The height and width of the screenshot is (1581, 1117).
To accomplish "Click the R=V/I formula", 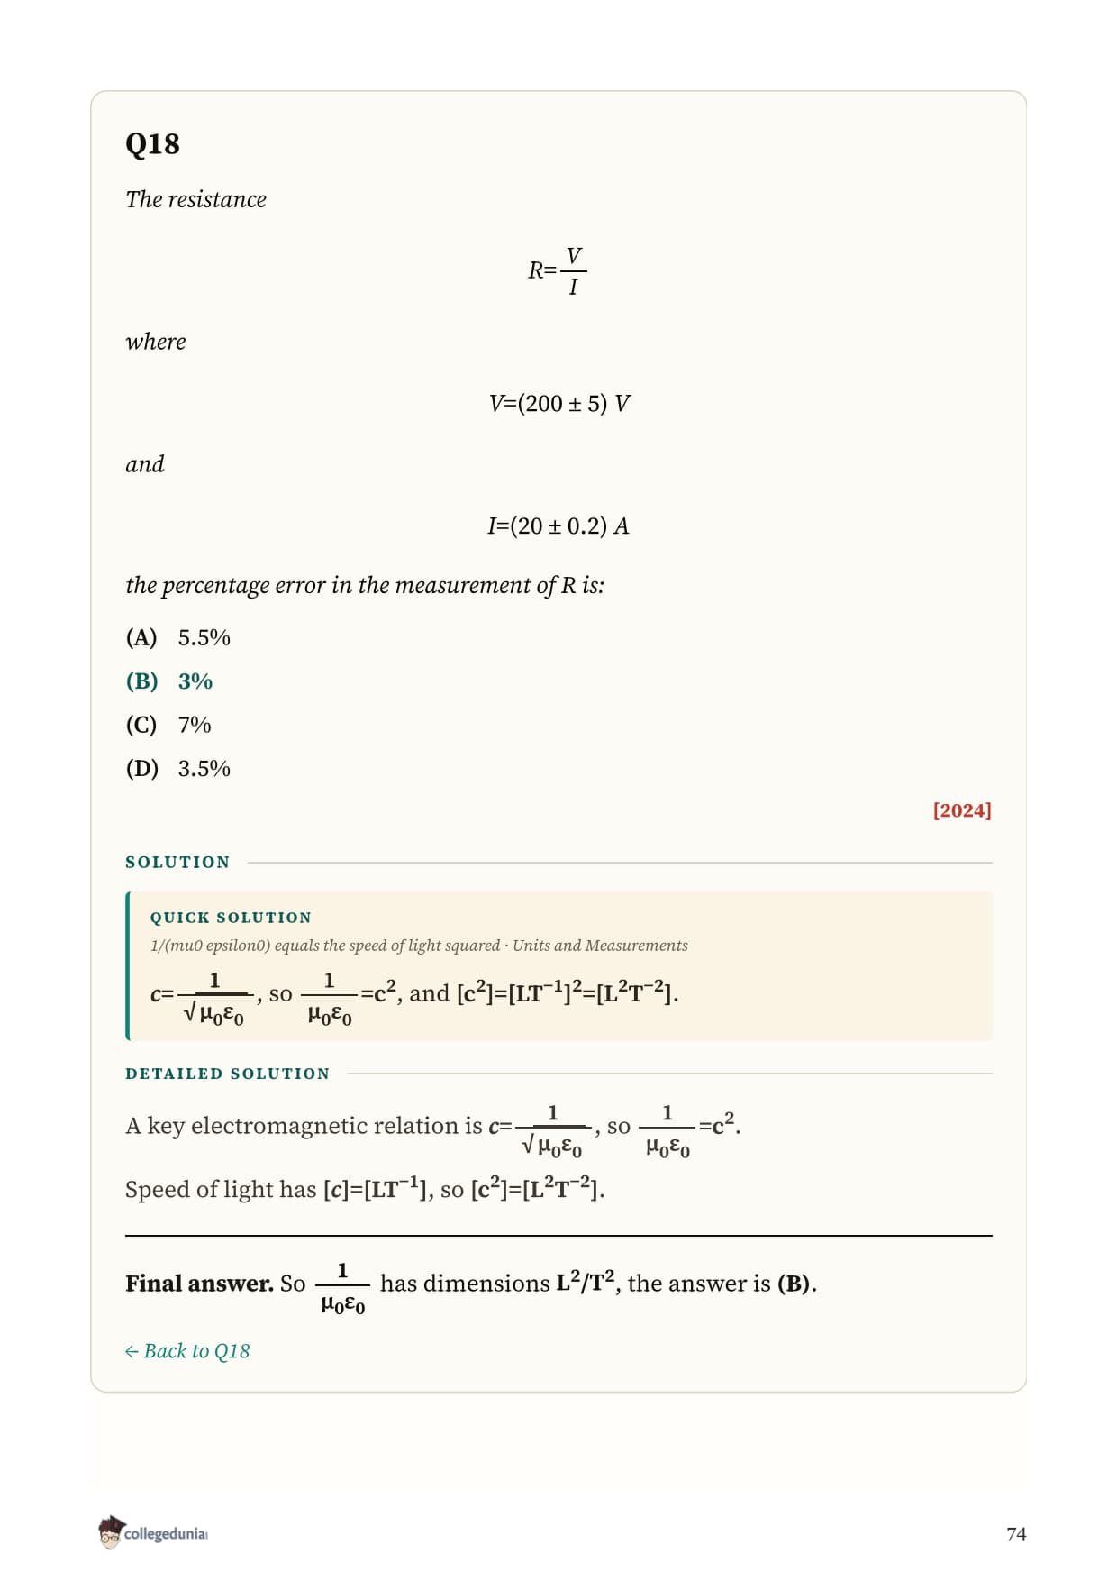I will [x=558, y=270].
